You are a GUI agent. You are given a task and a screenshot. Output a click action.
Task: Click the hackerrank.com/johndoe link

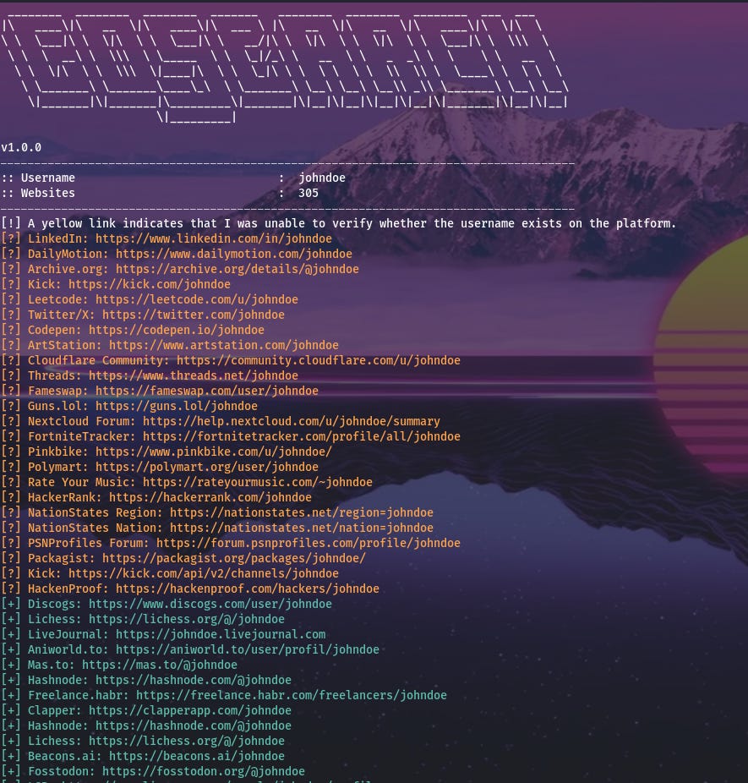click(x=210, y=497)
